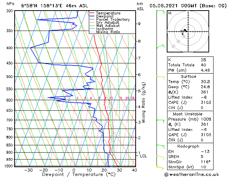Click the surface Temp value 30.8
Image resolution: width=230 pixels, height=177 pixels.
(206, 82)
